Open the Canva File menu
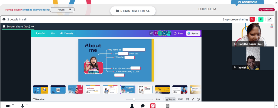Image resolution: width=278 pixels, height=108 pixels. [x=53, y=33]
